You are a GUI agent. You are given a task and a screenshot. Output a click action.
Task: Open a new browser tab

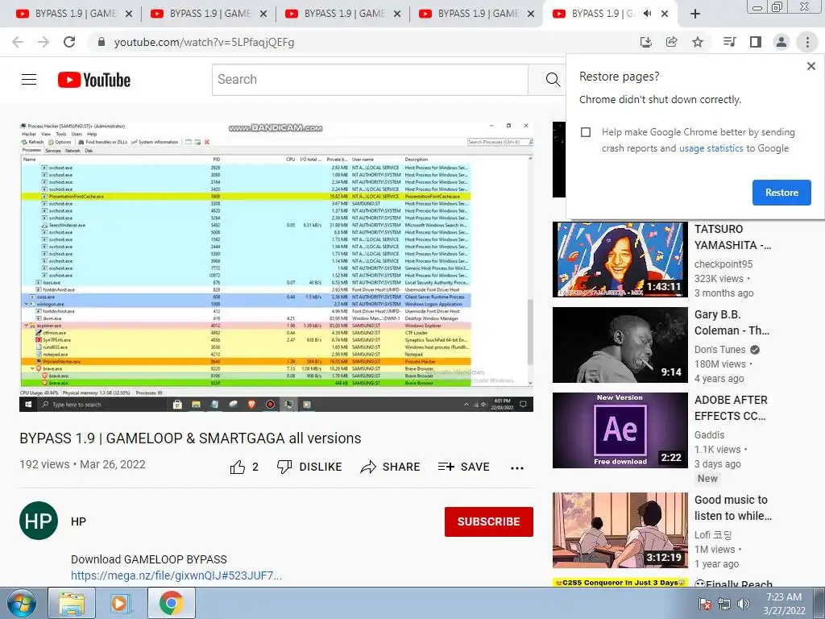(x=695, y=14)
